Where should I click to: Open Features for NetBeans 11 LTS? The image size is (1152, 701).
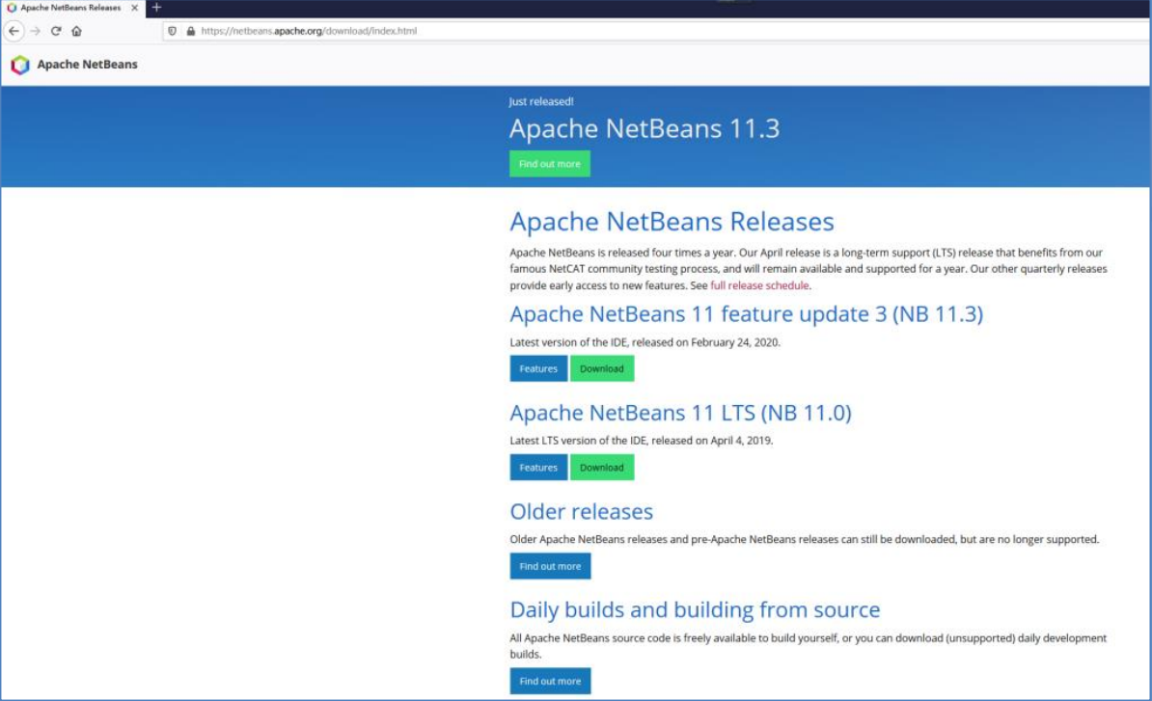point(538,467)
